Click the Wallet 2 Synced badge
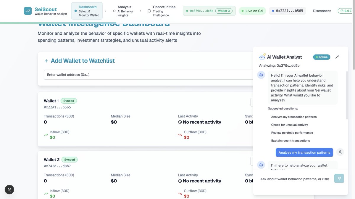355x199 pixels. point(69,160)
